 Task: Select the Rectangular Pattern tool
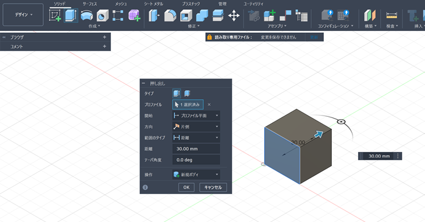118,15
